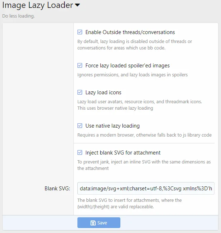Viewport: 221px width, 233px height.
Task: Focus the Blank SVG text field
Action: [146, 188]
